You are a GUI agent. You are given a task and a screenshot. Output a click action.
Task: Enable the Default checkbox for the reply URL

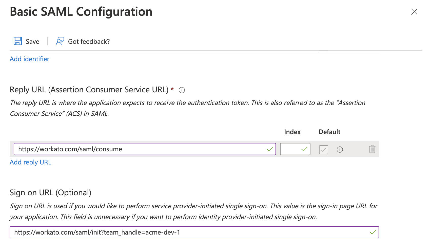(323, 150)
